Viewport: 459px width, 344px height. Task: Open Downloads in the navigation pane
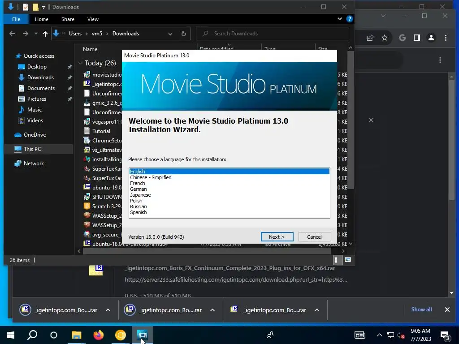tap(40, 77)
